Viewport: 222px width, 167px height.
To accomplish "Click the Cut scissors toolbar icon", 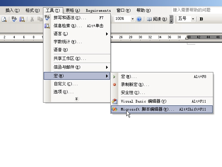I will coord(32,19).
